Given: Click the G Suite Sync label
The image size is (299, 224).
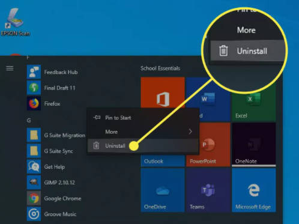Looking at the screenshot, I should [58, 151].
